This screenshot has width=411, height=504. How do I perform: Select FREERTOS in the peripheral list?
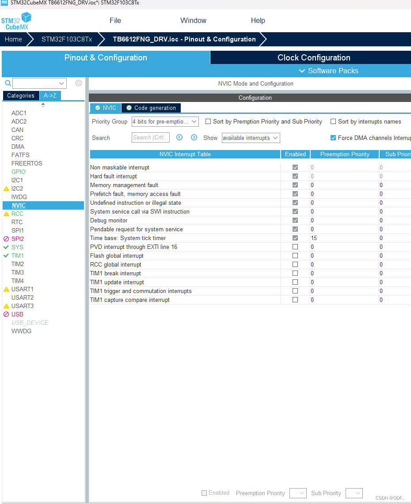point(27,164)
